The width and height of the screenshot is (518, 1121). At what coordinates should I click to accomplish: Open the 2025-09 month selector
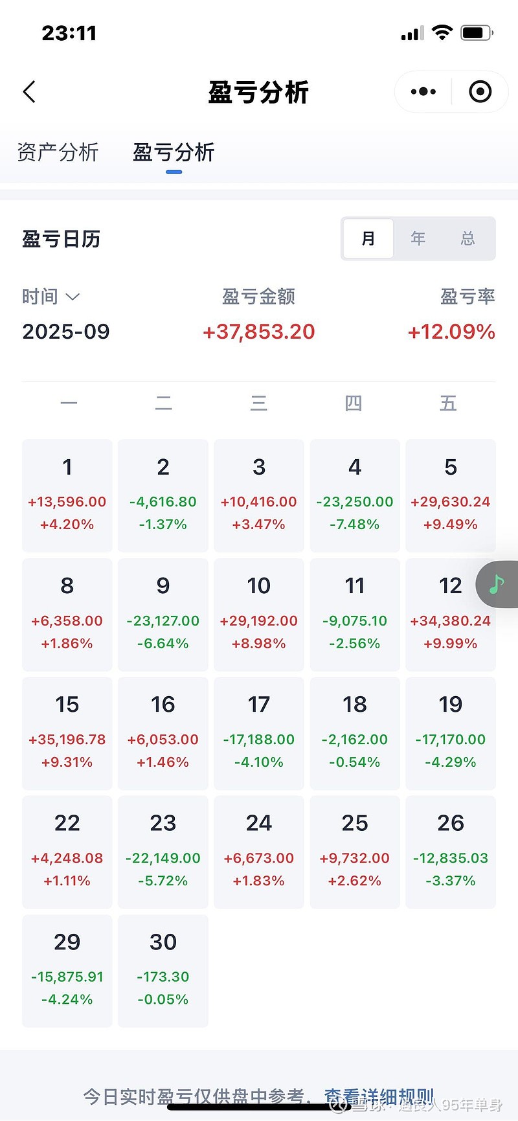tap(66, 332)
